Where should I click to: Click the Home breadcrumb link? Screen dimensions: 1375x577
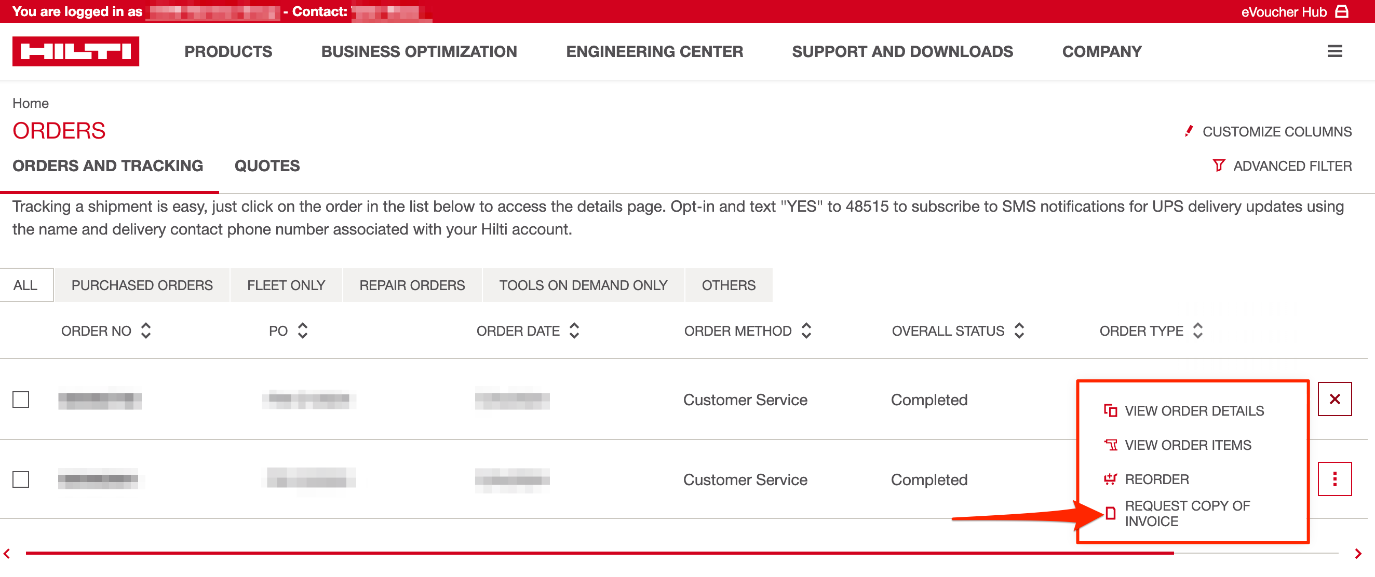[31, 103]
